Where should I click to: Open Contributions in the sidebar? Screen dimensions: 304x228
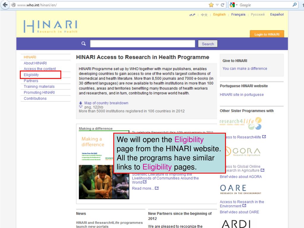tap(35, 99)
